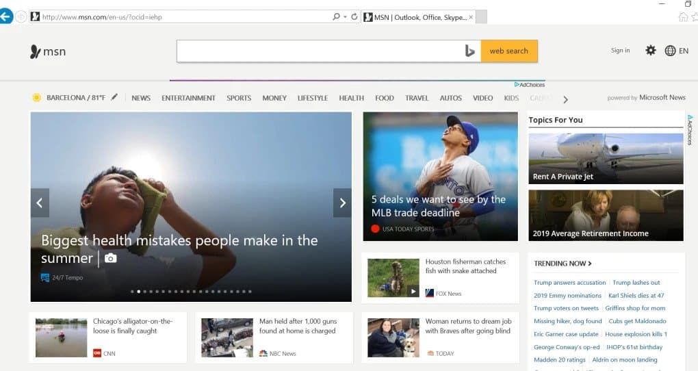Play the Houston fisherman snake video

tap(413, 292)
